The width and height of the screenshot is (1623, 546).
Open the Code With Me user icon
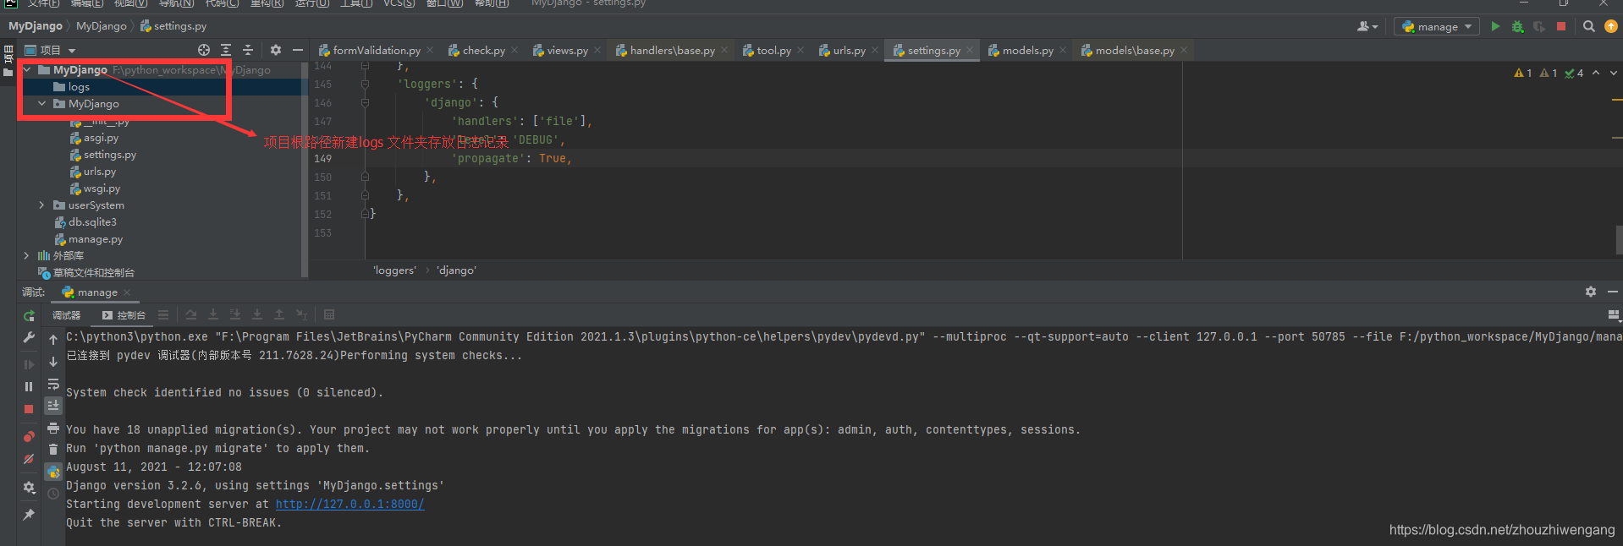(x=1367, y=27)
